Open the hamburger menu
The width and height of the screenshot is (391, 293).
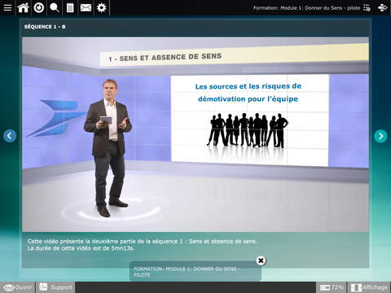click(x=7, y=7)
